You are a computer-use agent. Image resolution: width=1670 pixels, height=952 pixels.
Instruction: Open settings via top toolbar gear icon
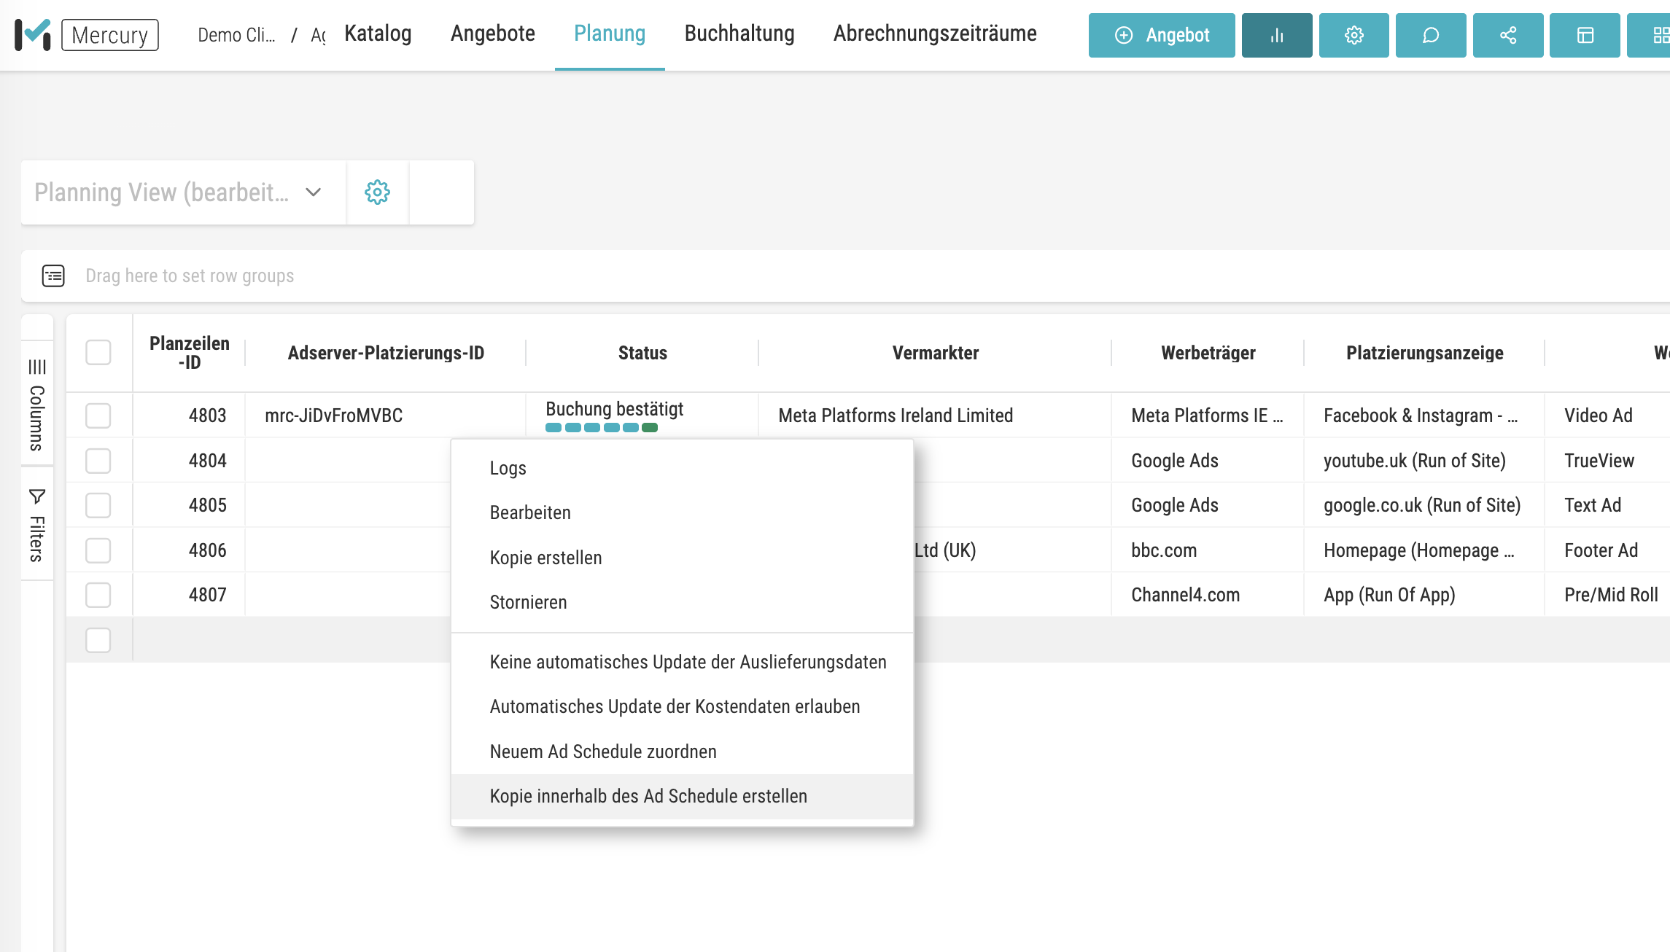[1354, 35]
